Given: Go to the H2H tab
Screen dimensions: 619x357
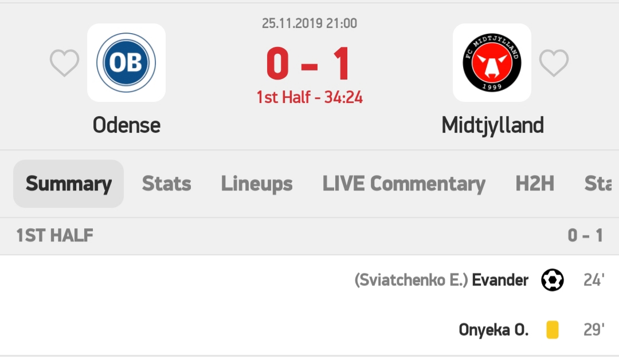Looking at the screenshot, I should tap(535, 184).
